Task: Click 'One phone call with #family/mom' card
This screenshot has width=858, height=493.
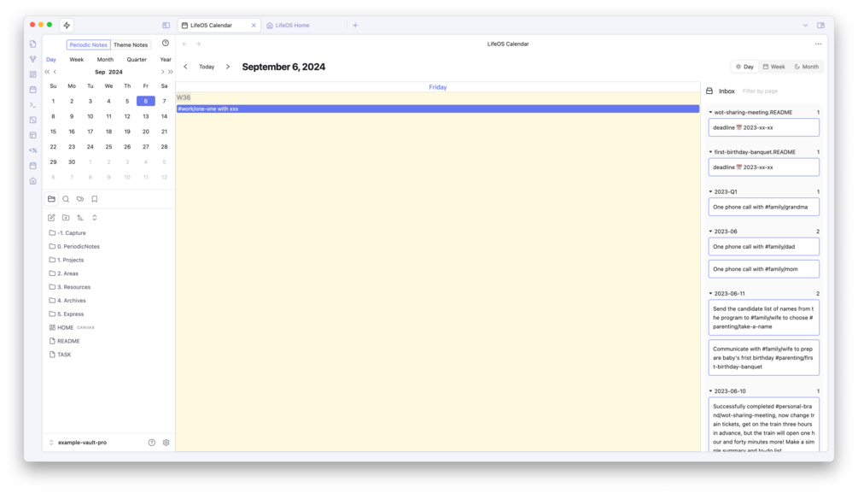Action: [x=764, y=269]
